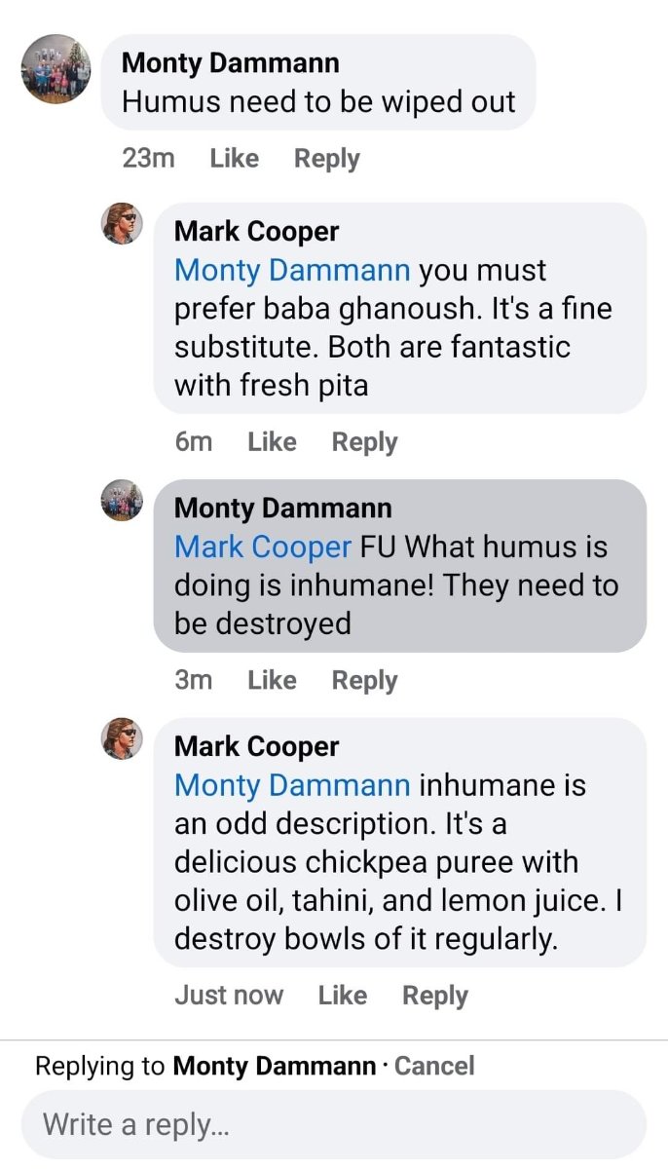The height and width of the screenshot is (1169, 668).
Task: Click the bold Monty Dammann name in 'Replying to' bar
Action: tap(274, 1066)
